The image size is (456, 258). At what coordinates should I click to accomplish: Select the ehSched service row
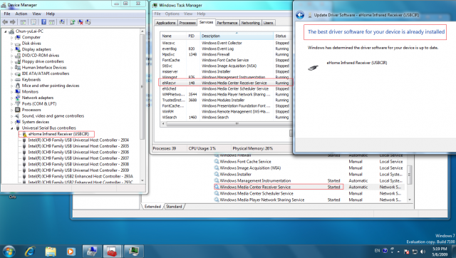click(x=226, y=88)
